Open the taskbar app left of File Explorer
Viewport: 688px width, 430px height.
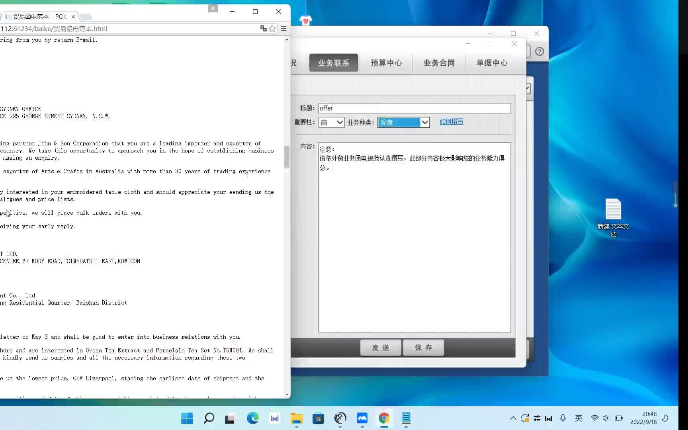[x=274, y=418]
